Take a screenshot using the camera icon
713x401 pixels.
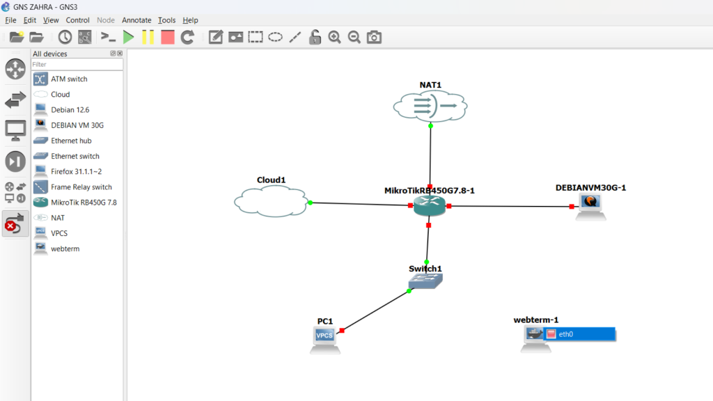click(x=374, y=38)
